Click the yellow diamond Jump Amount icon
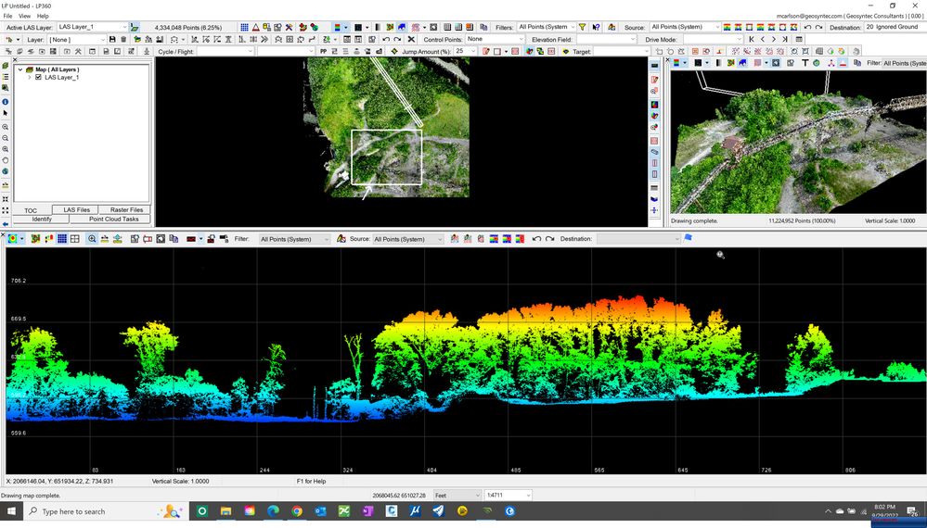Viewport: 927px width, 528px height. [x=394, y=51]
